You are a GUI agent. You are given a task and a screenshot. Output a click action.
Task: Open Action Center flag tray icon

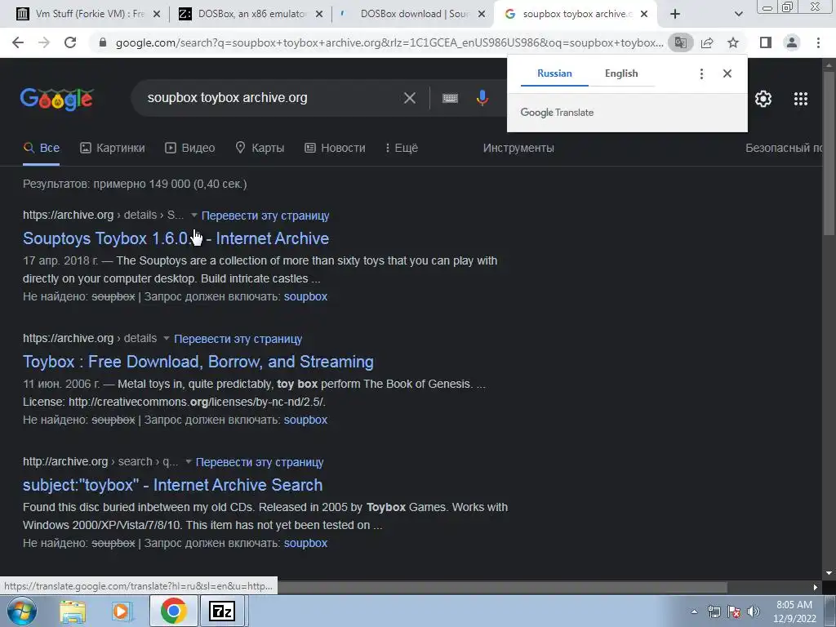click(734, 611)
